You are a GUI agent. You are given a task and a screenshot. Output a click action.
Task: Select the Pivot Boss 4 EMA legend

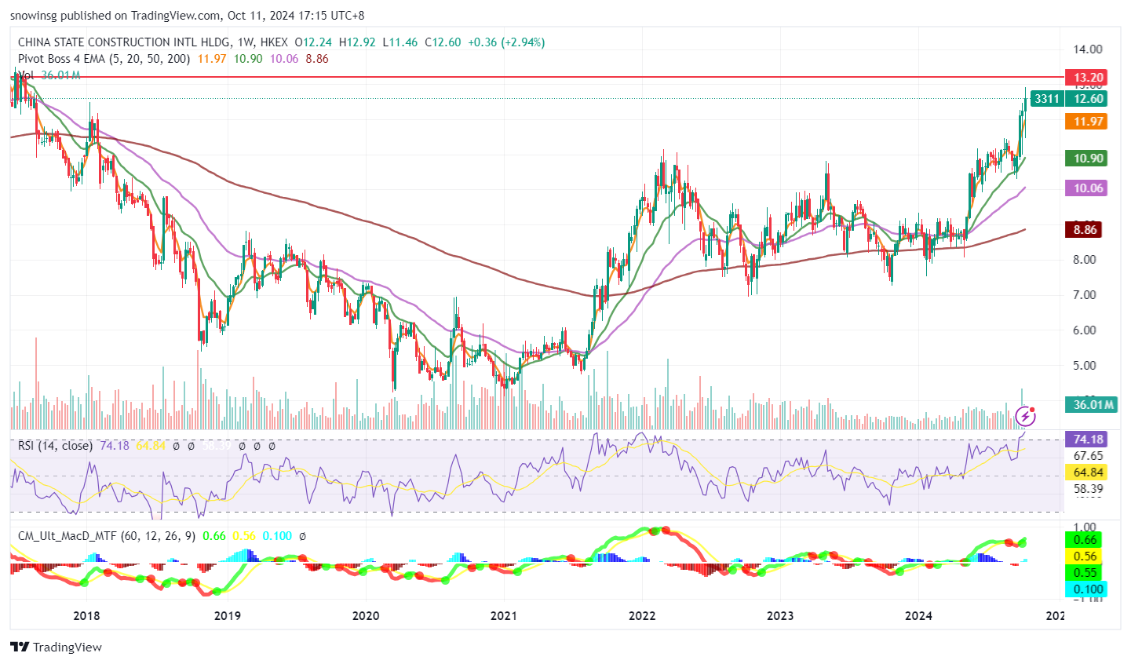click(x=104, y=59)
